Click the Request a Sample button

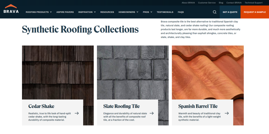pos(255,12)
